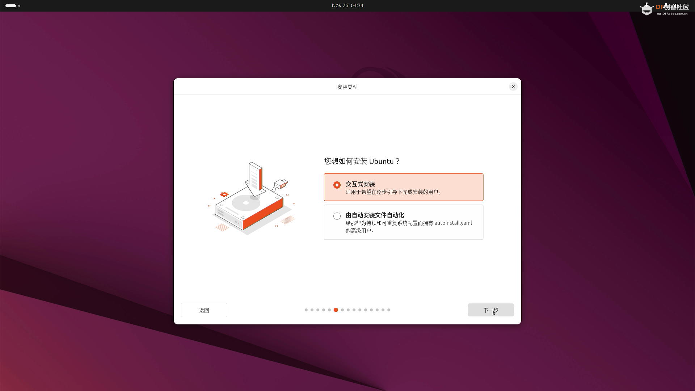This screenshot has height=391, width=695.
Task: Continue with the 下一步 button
Action: pos(490,310)
